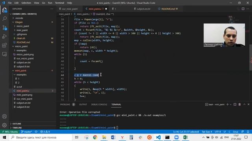Split the editor right
This screenshot has height=141, width=252.
(x=243, y=9)
